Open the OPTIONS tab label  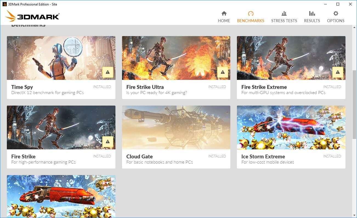336,21
